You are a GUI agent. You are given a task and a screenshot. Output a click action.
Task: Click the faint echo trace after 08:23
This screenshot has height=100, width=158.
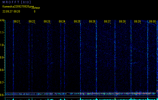pyautogui.click(x=51, y=63)
